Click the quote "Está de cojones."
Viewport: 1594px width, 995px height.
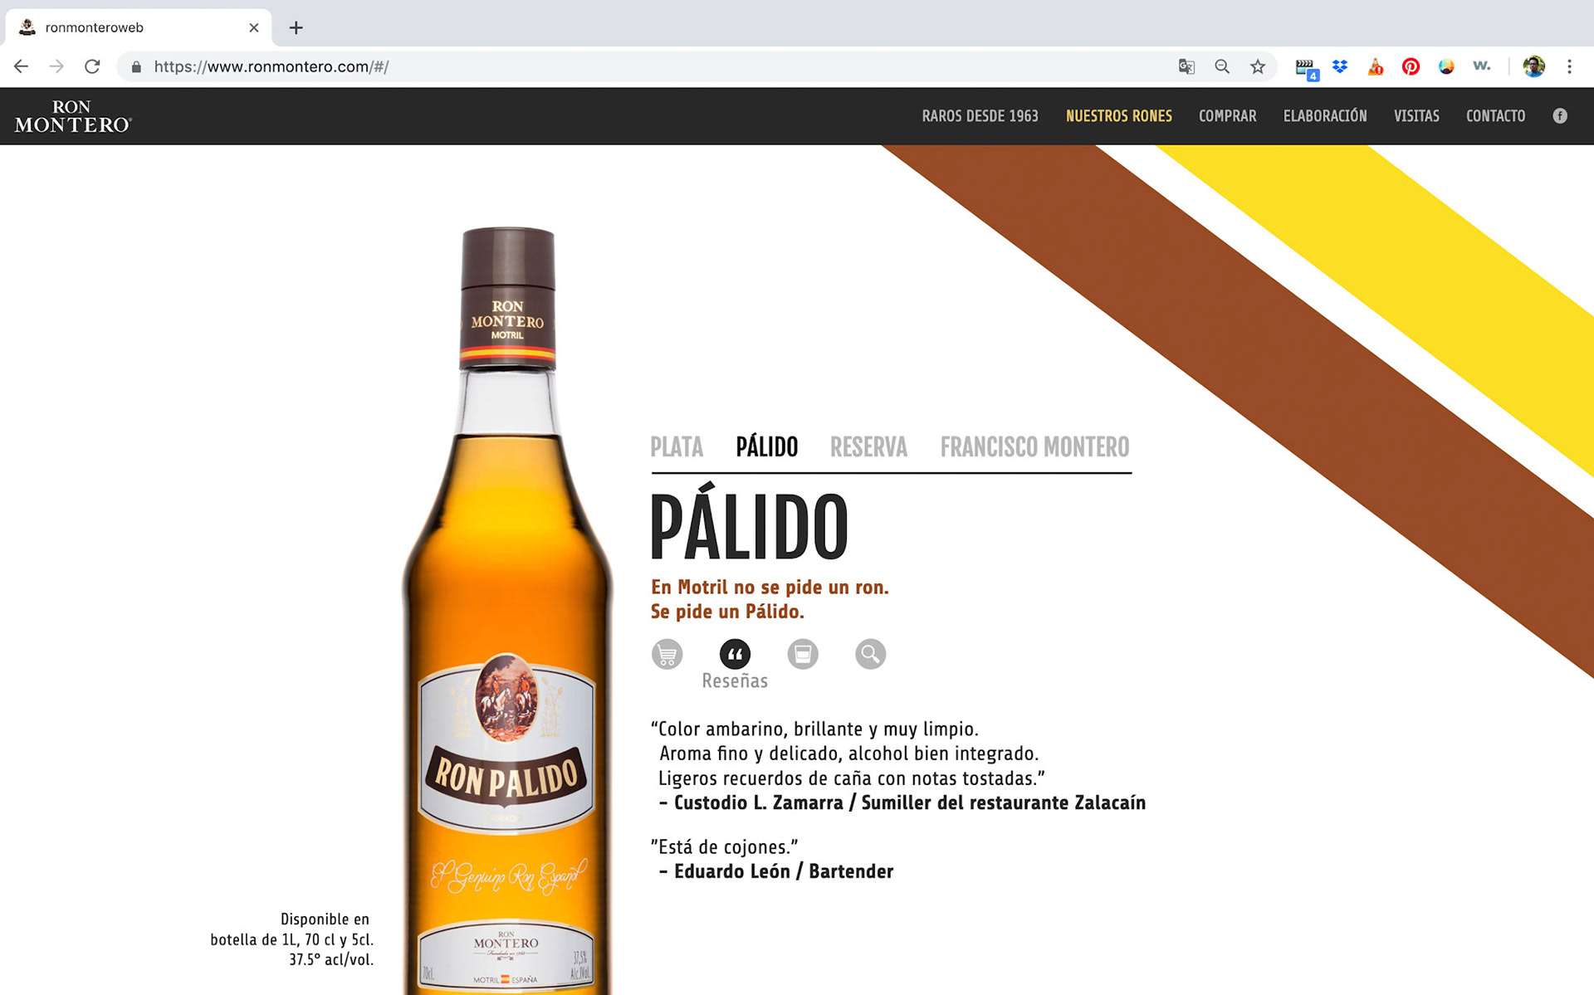[x=724, y=846]
